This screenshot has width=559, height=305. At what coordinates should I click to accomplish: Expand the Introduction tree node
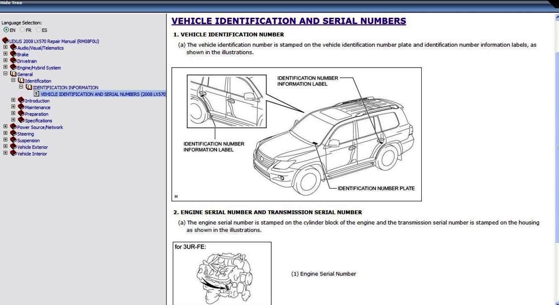click(x=13, y=100)
